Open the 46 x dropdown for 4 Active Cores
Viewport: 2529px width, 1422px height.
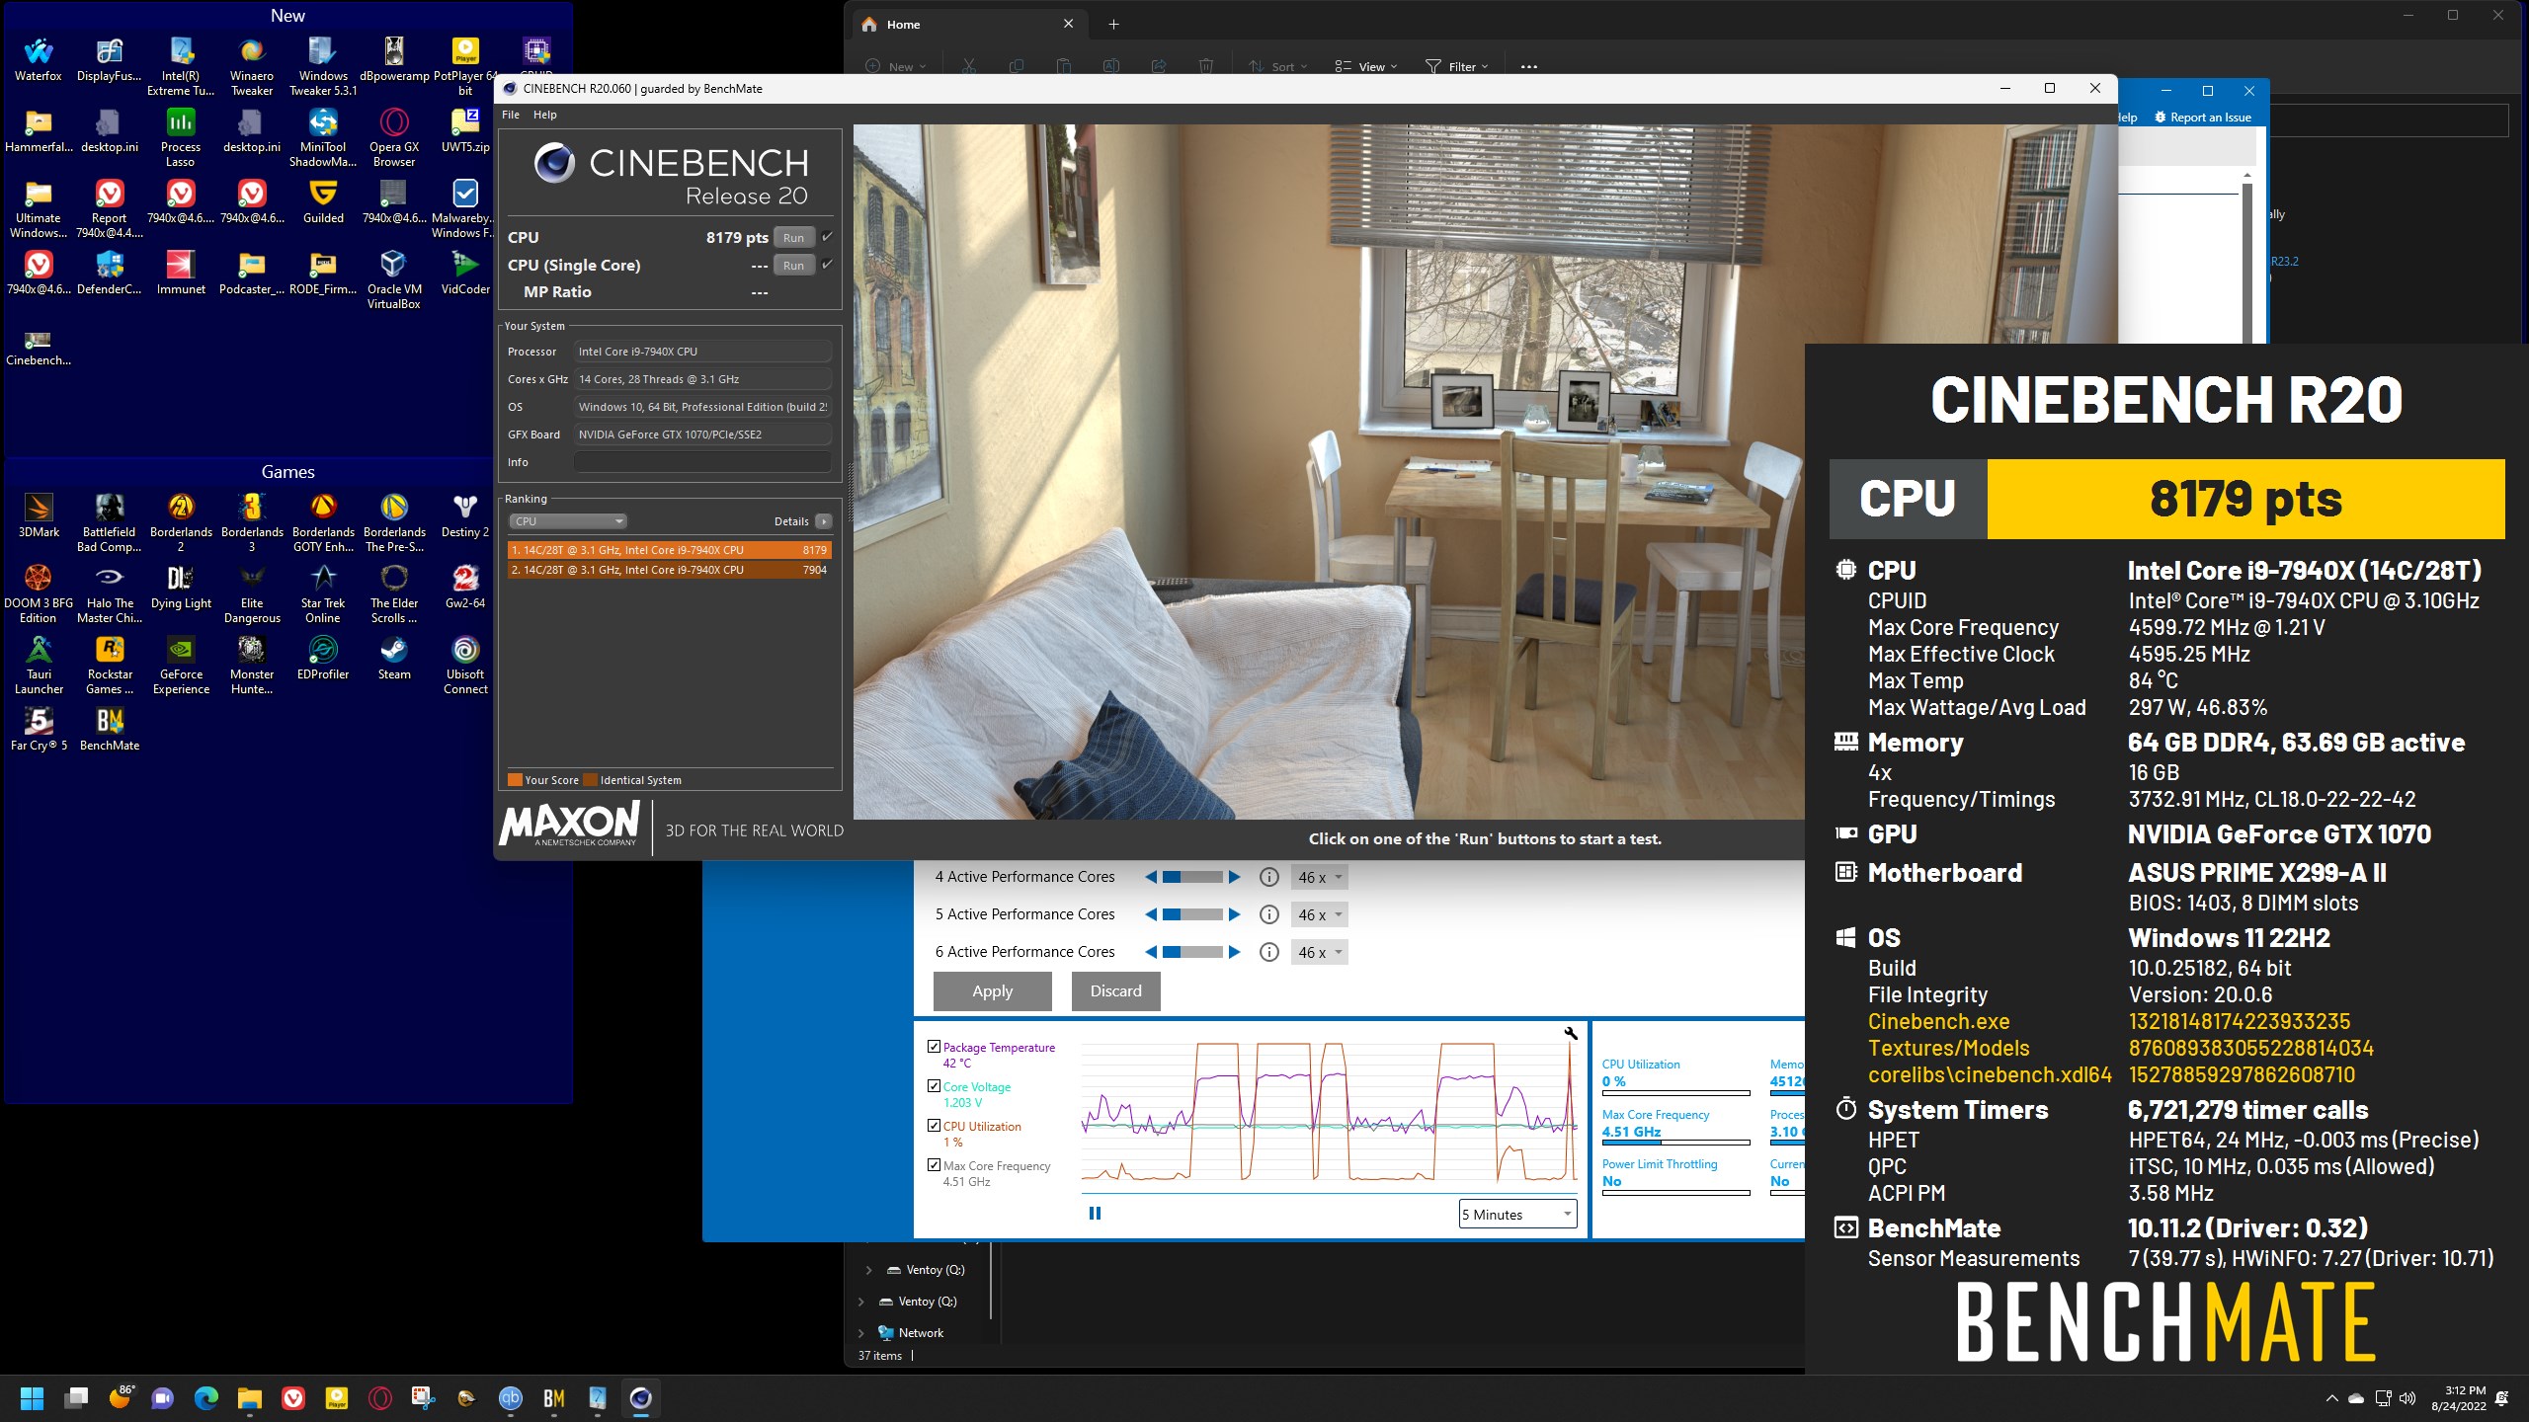[1319, 877]
